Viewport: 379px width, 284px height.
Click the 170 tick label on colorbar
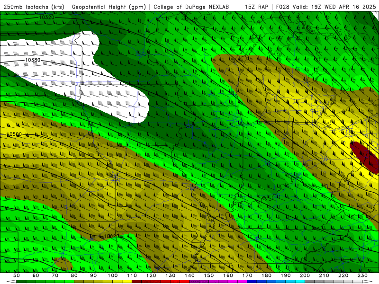click(x=247, y=275)
